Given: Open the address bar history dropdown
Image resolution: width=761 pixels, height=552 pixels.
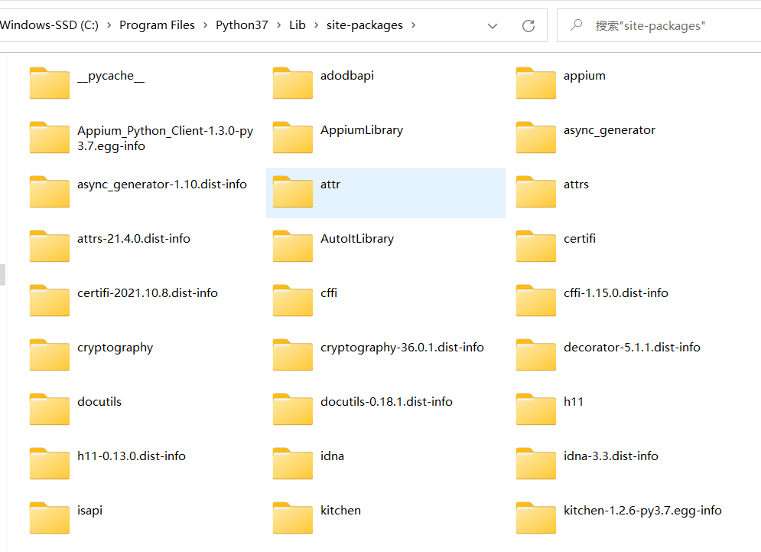Looking at the screenshot, I should [492, 26].
